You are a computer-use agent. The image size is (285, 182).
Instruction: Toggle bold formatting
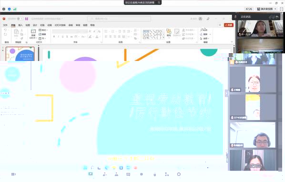(x=54, y=37)
